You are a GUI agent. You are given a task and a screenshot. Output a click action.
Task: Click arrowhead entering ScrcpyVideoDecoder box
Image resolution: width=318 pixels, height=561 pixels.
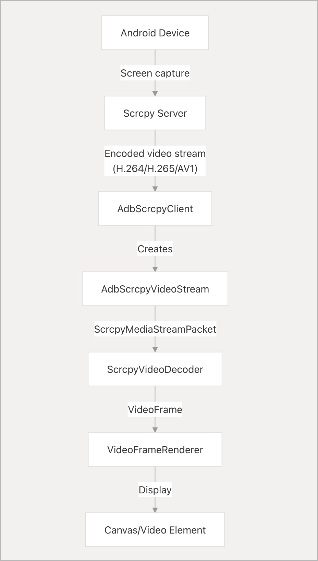pyautogui.click(x=155, y=350)
